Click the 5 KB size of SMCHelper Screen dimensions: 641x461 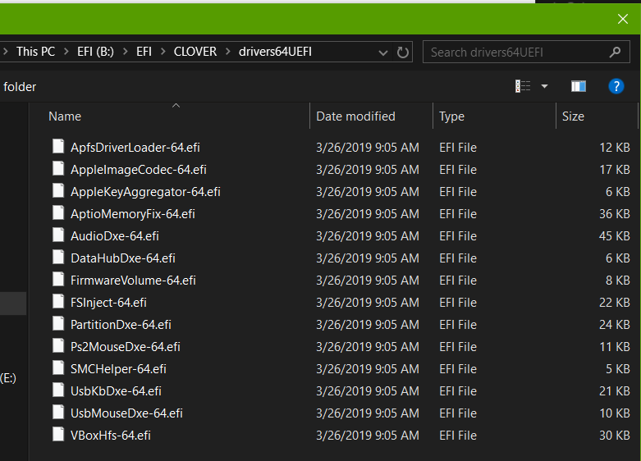point(618,369)
